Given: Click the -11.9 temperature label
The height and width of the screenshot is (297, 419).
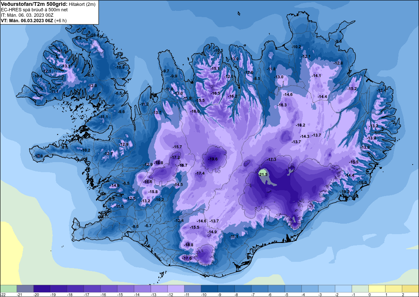Looking at the screenshot, I should [188, 98].
